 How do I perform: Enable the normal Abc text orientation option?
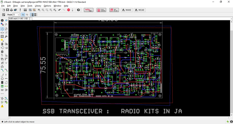pyautogui.click(x=23, y=15)
